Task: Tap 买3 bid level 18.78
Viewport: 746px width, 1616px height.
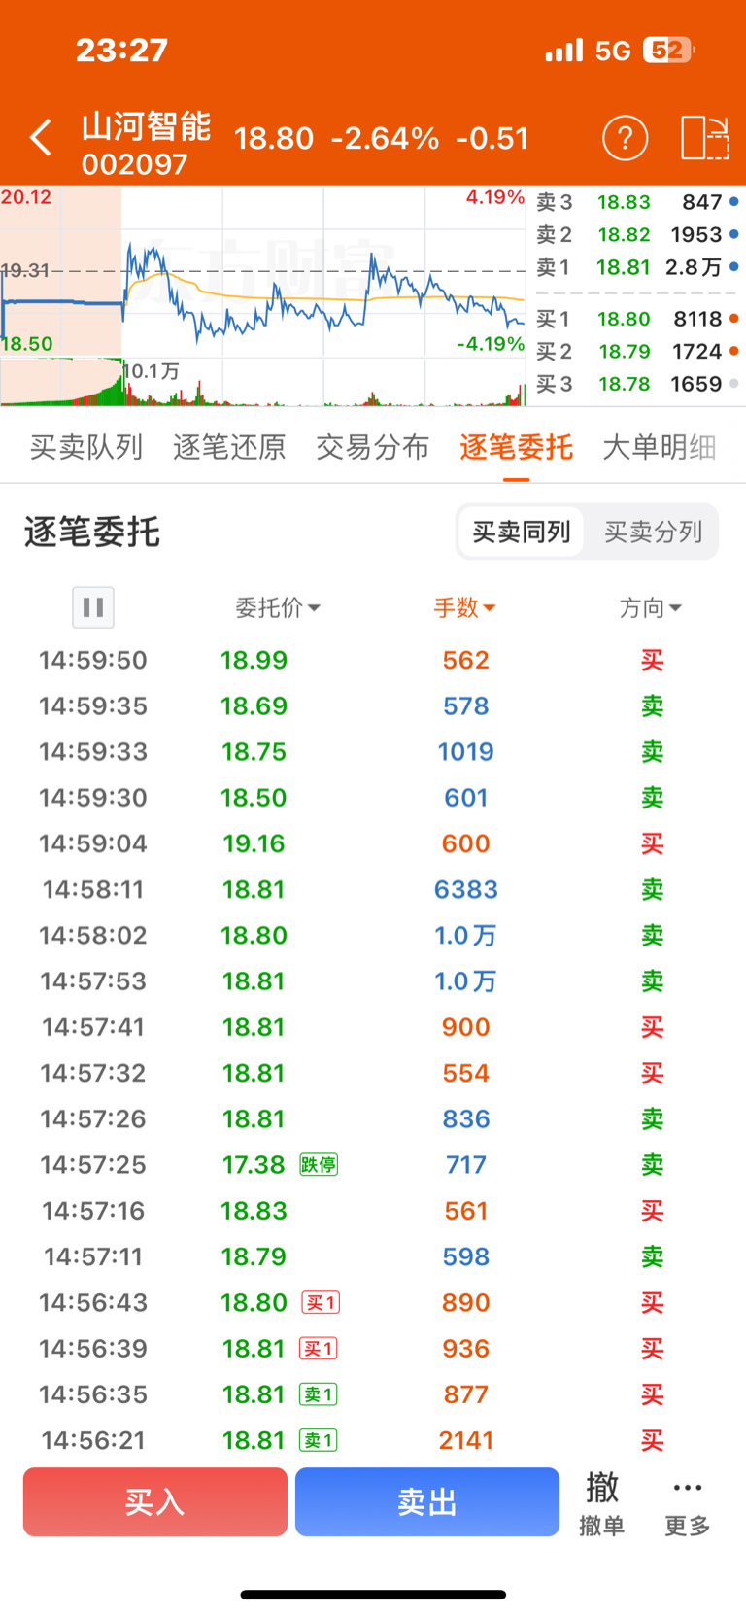Action: (x=637, y=384)
